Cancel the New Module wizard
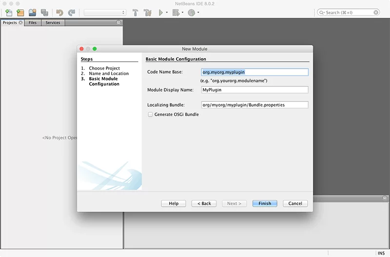This screenshot has width=390, height=257. pos(295,203)
